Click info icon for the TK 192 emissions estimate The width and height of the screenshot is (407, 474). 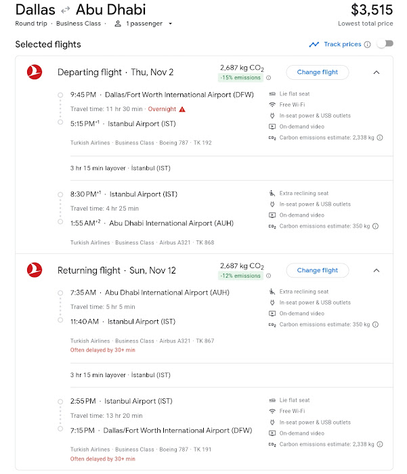[380, 137]
